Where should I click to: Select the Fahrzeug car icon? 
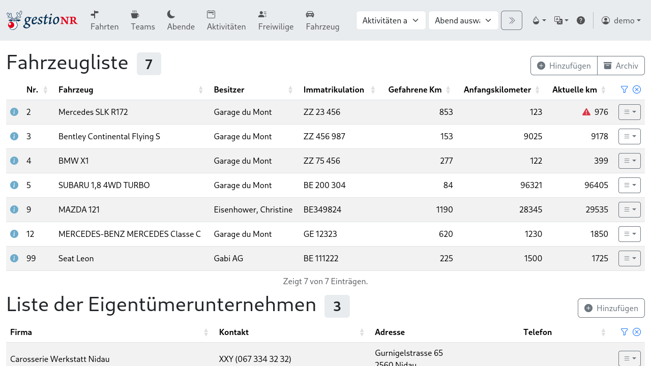pyautogui.click(x=309, y=13)
